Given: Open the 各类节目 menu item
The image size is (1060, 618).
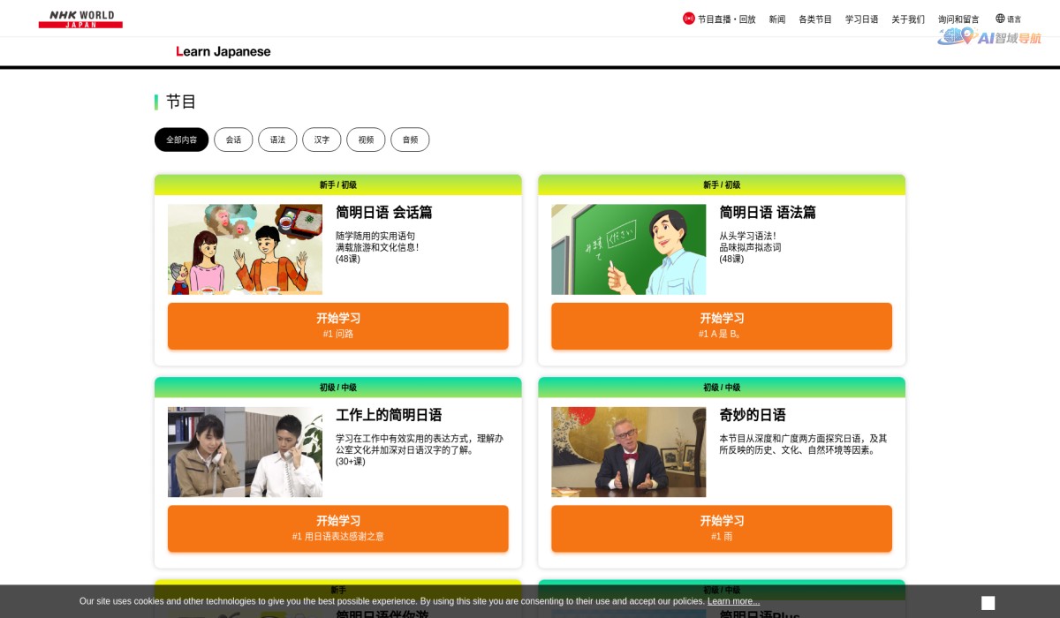Looking at the screenshot, I should click(814, 19).
